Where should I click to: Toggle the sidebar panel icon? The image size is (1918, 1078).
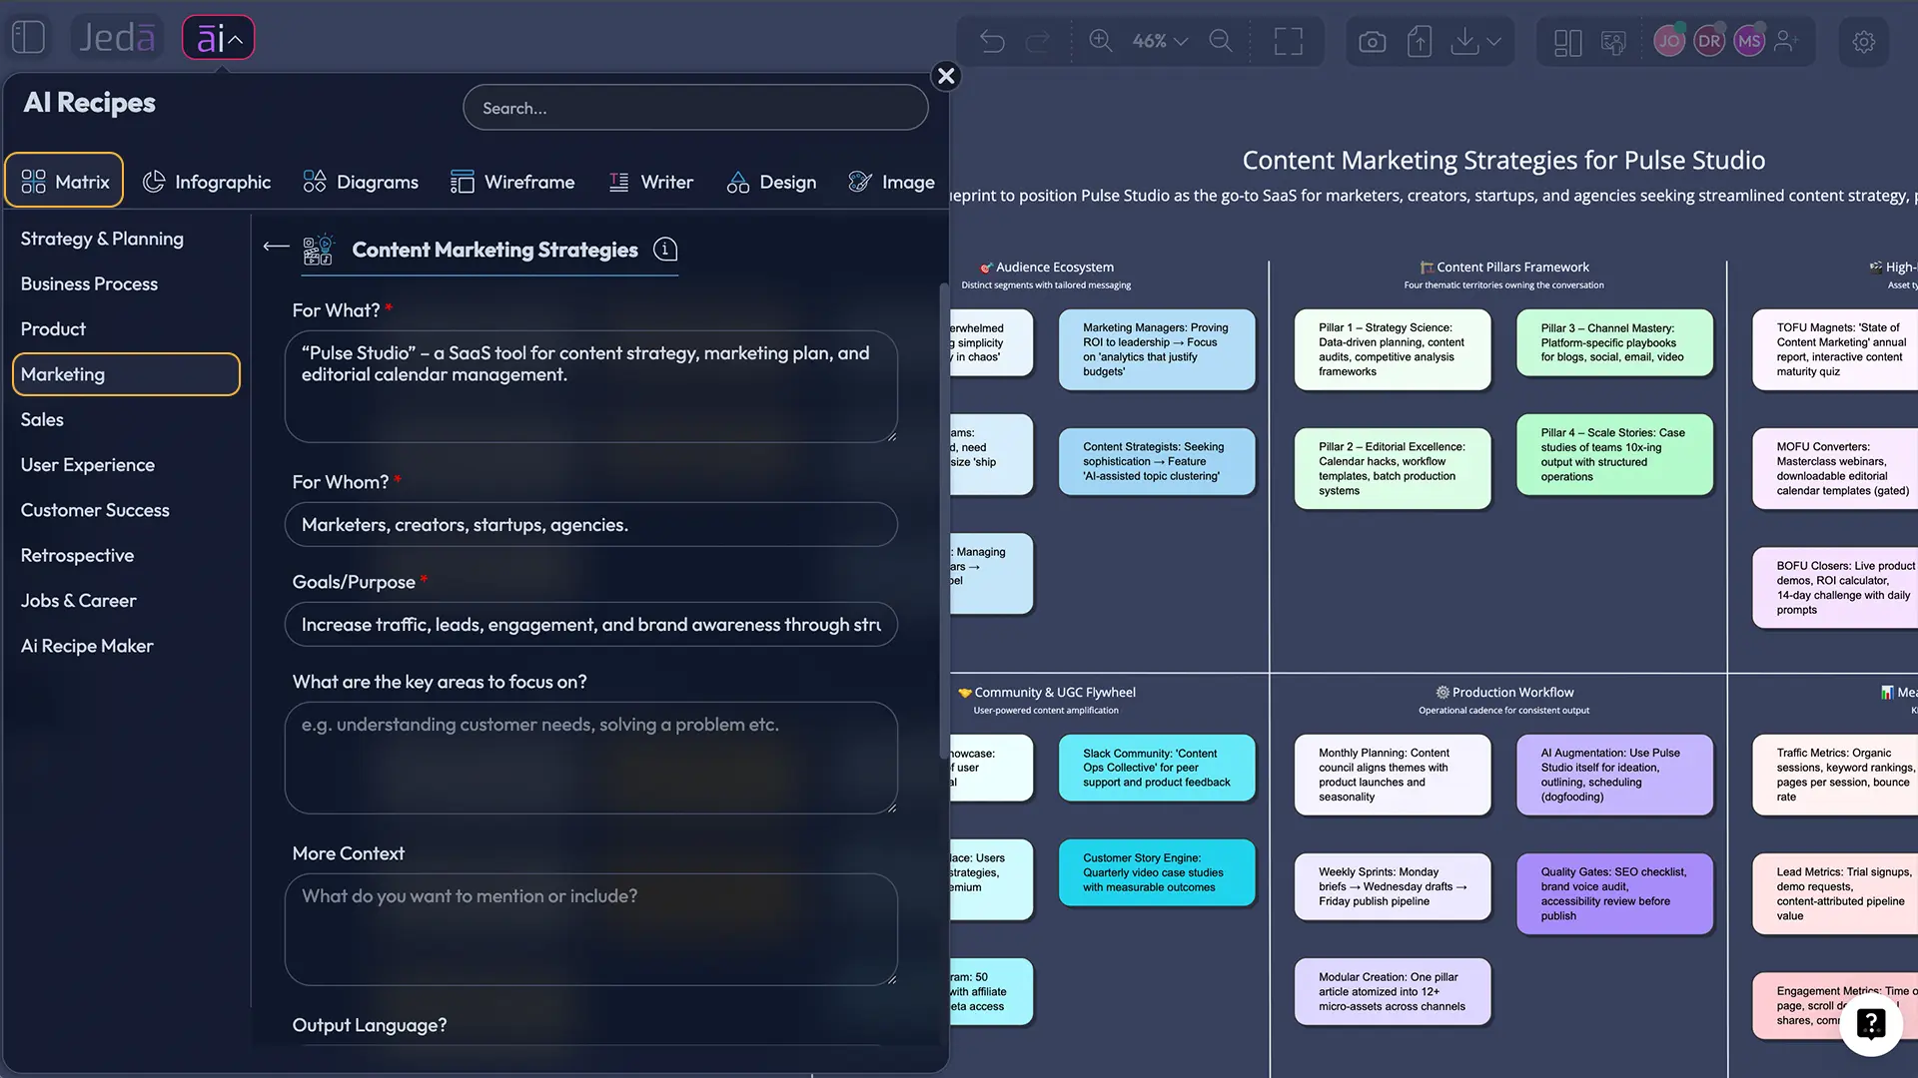pos(28,38)
